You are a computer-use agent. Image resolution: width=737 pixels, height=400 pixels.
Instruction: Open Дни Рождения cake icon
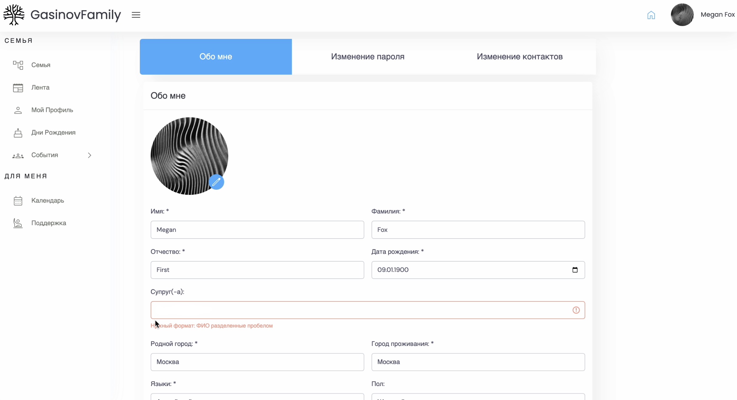[18, 133]
